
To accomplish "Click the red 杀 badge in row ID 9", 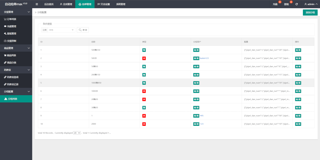I will click(144, 116).
